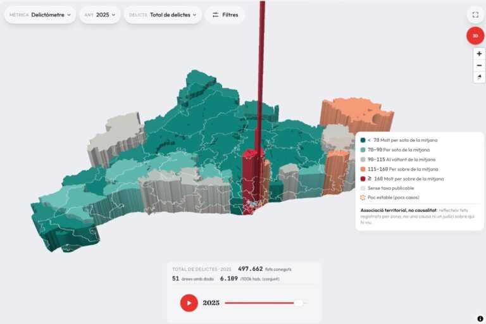Select the dark teal under-70 legend swatch

(x=363, y=140)
